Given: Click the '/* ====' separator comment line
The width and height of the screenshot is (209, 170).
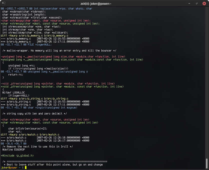Looking at the screenshot, I should pos(55,161).
